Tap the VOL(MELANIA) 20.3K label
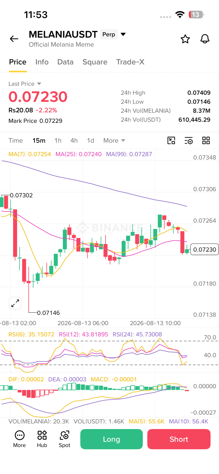Viewport: 219px width, 474px height. (x=39, y=421)
